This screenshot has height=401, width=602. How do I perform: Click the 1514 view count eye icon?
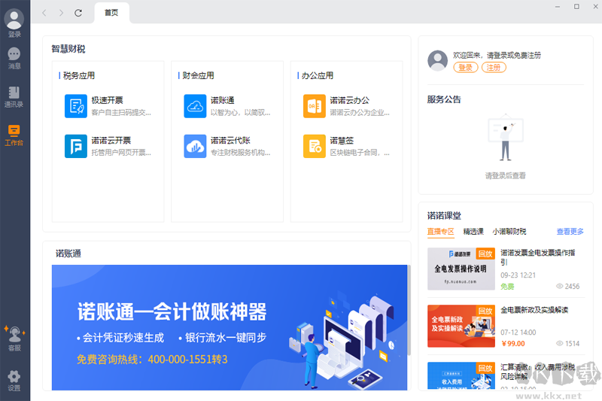pos(560,343)
